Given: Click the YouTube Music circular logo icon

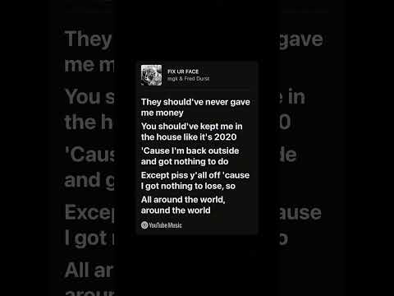Looking at the screenshot, I should click(x=144, y=225).
